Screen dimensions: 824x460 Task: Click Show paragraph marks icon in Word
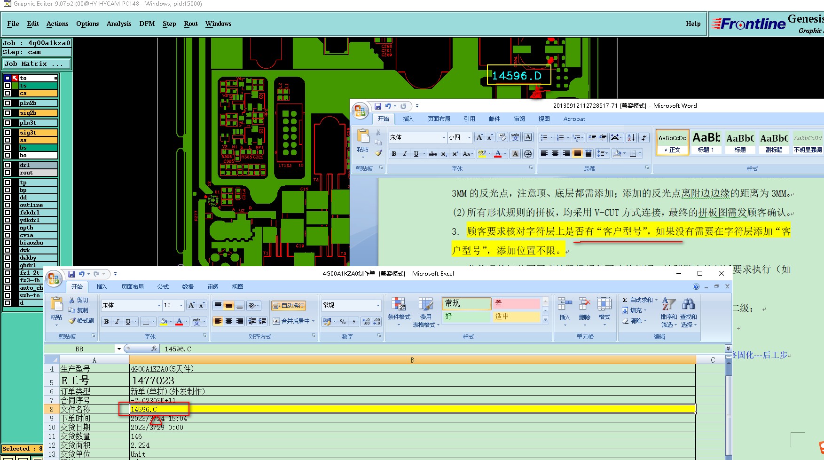644,137
